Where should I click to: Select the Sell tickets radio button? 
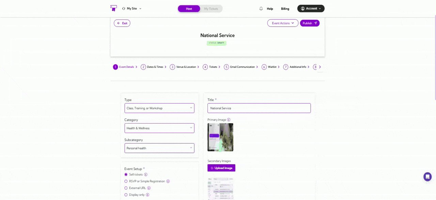pos(126,174)
